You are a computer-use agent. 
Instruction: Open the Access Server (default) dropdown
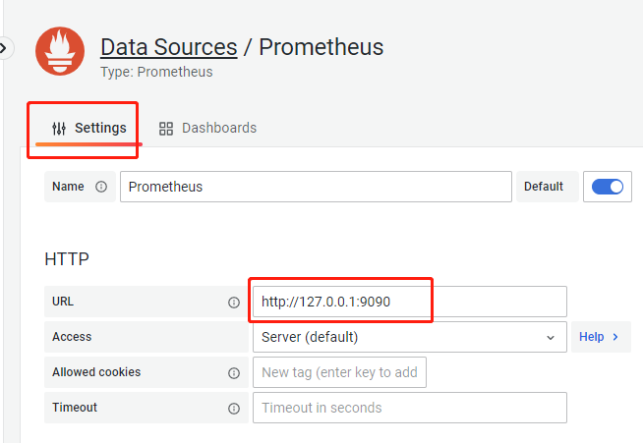point(410,337)
